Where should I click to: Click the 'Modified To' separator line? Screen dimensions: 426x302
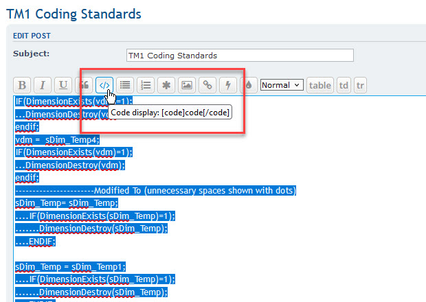[155, 191]
